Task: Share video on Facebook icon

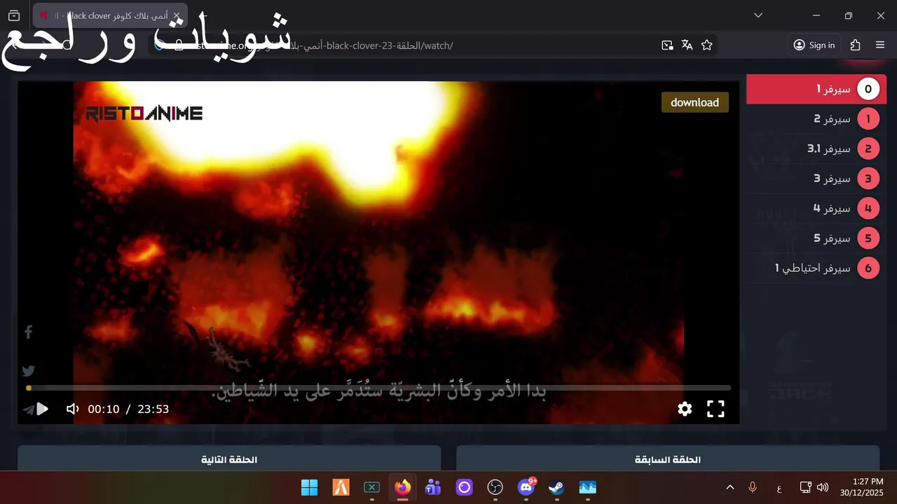Action: click(x=29, y=332)
